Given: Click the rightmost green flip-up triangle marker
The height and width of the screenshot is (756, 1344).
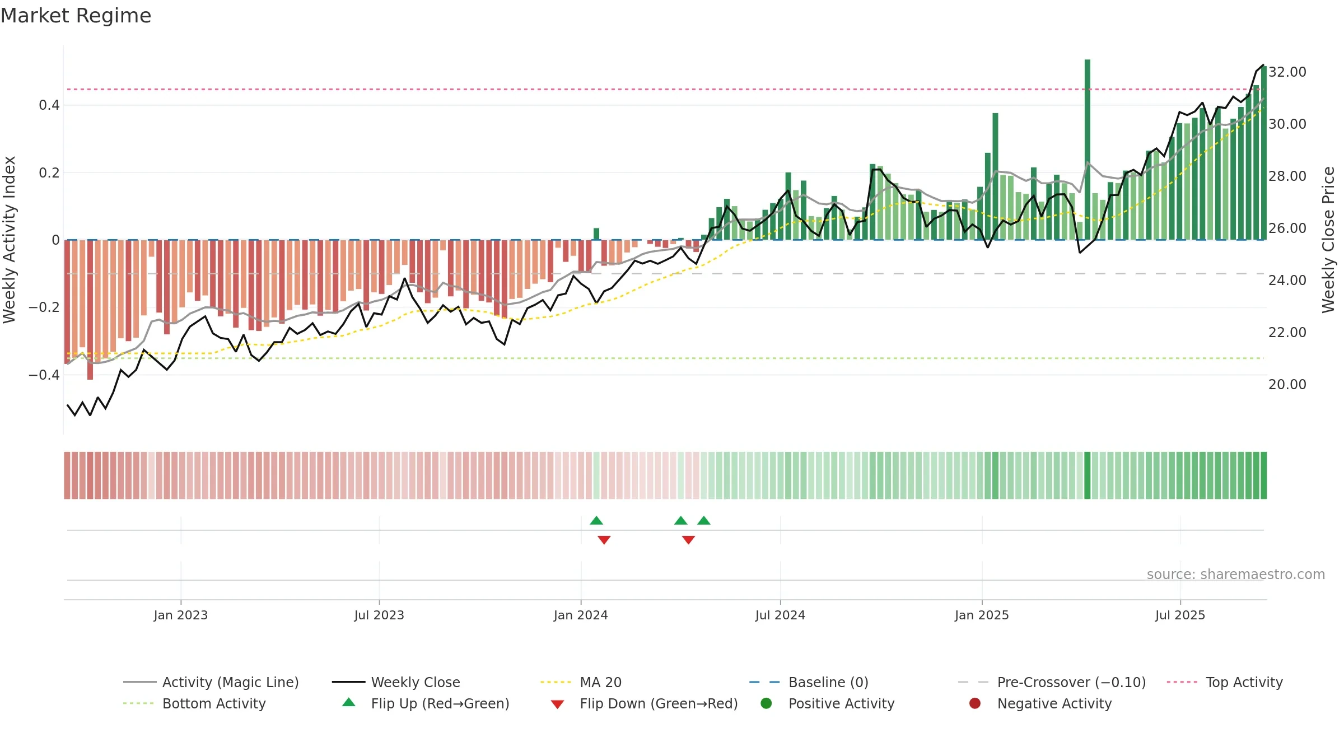Looking at the screenshot, I should pos(704,521).
